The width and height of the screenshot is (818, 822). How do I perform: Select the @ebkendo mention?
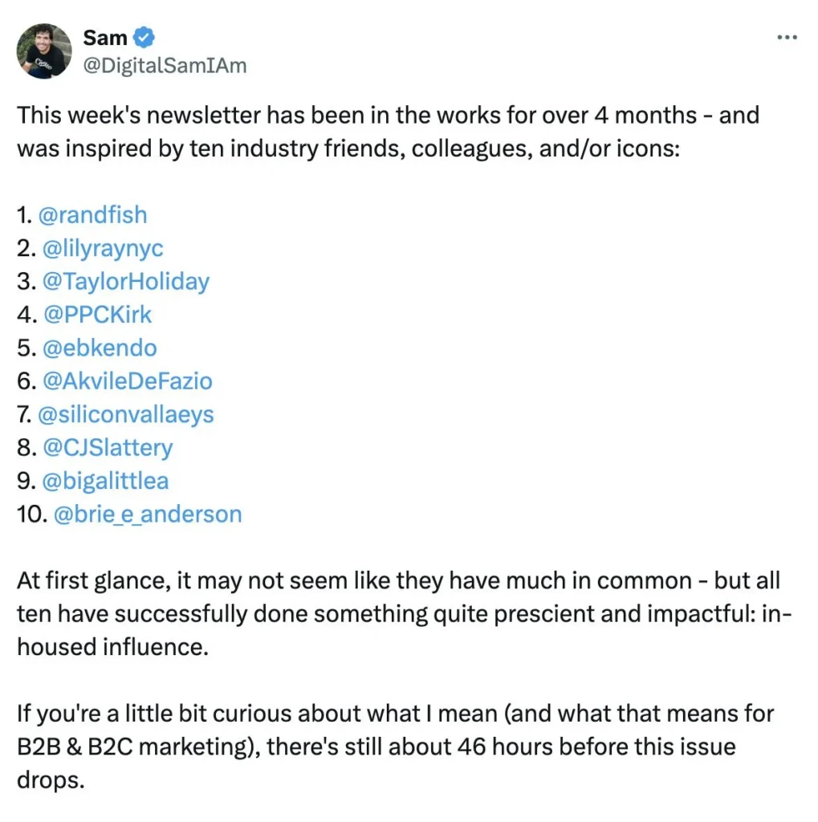98,348
